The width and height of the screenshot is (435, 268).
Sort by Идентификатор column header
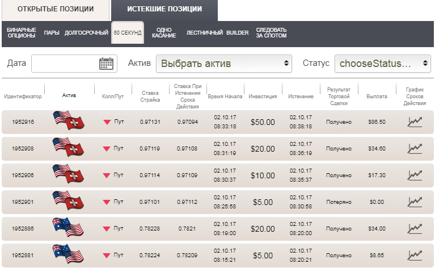click(x=23, y=97)
